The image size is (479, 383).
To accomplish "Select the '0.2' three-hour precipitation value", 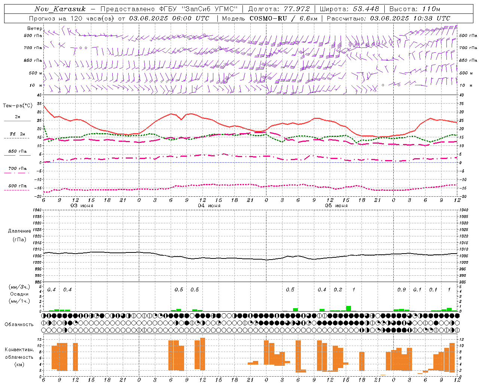I will 338,289.
